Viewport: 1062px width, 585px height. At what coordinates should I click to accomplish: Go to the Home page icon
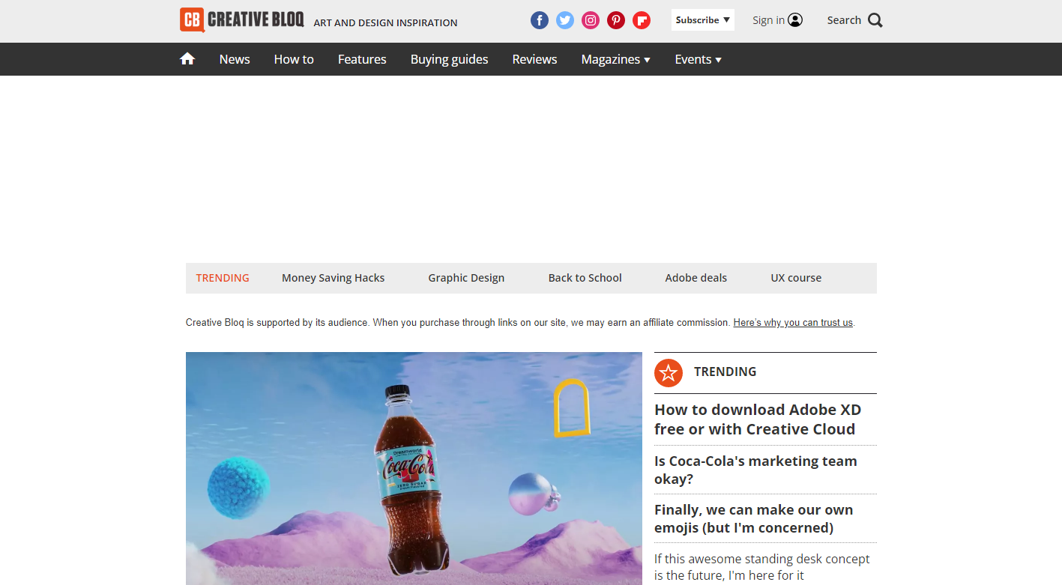click(187, 58)
